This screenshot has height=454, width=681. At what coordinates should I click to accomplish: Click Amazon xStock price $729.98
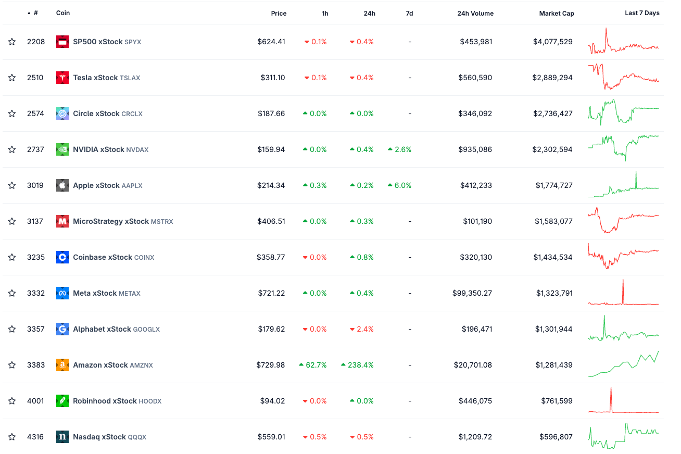pyautogui.click(x=271, y=365)
